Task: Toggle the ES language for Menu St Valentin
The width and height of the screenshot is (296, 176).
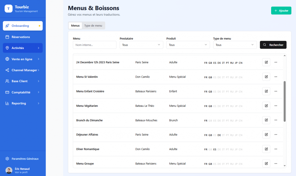Action: click(214, 77)
